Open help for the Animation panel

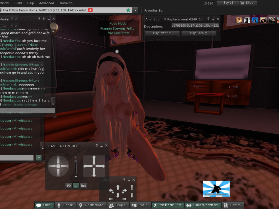click(x=208, y=19)
